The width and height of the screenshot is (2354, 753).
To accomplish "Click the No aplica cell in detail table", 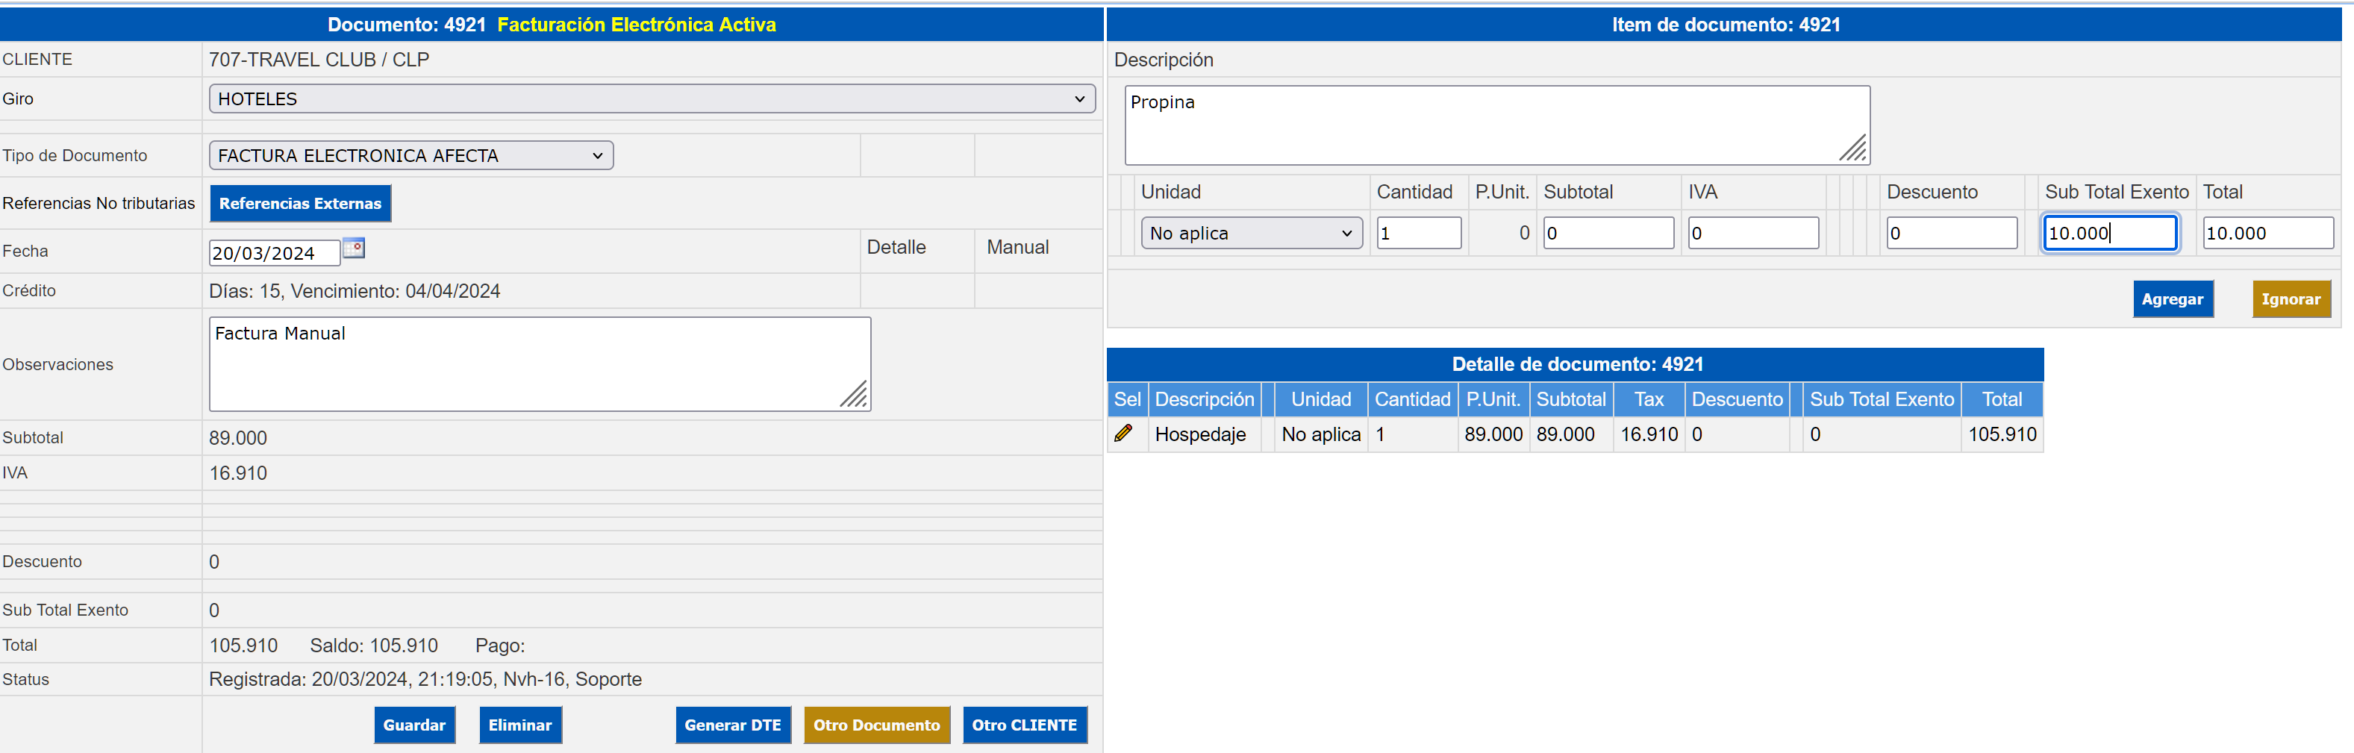I will (1320, 434).
